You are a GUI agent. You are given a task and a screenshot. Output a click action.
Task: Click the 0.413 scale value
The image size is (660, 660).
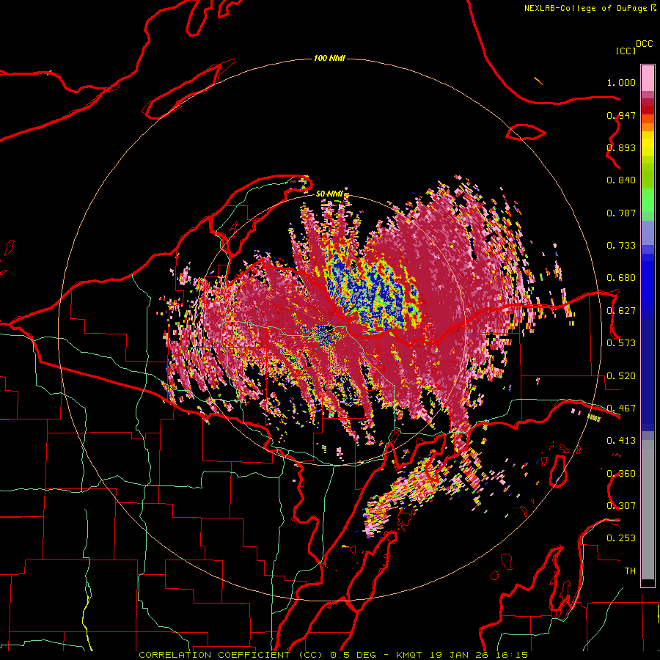(621, 441)
